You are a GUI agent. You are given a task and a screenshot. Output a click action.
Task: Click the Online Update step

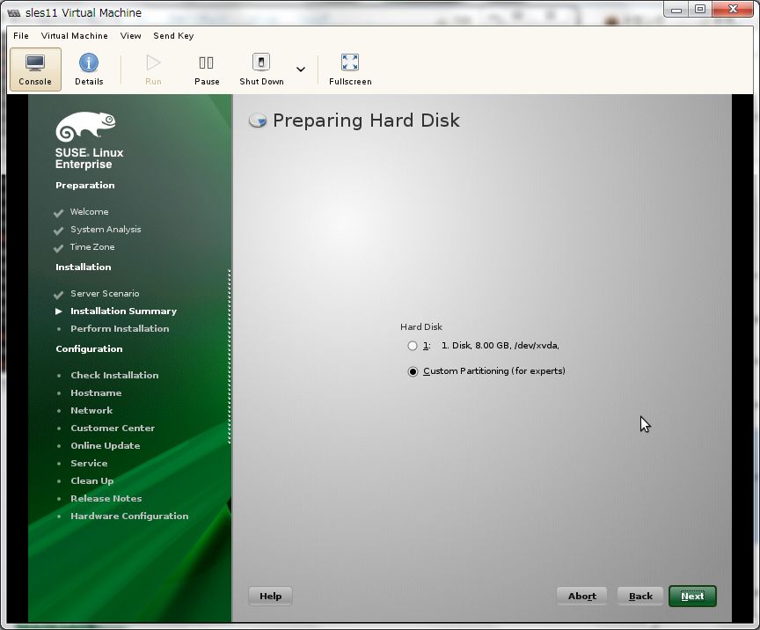[106, 446]
